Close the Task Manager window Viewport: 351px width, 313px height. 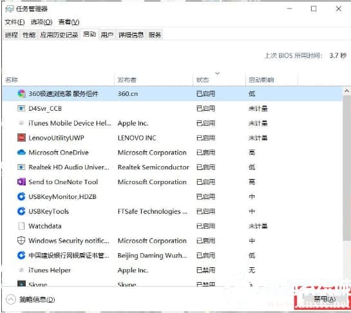coord(339,9)
